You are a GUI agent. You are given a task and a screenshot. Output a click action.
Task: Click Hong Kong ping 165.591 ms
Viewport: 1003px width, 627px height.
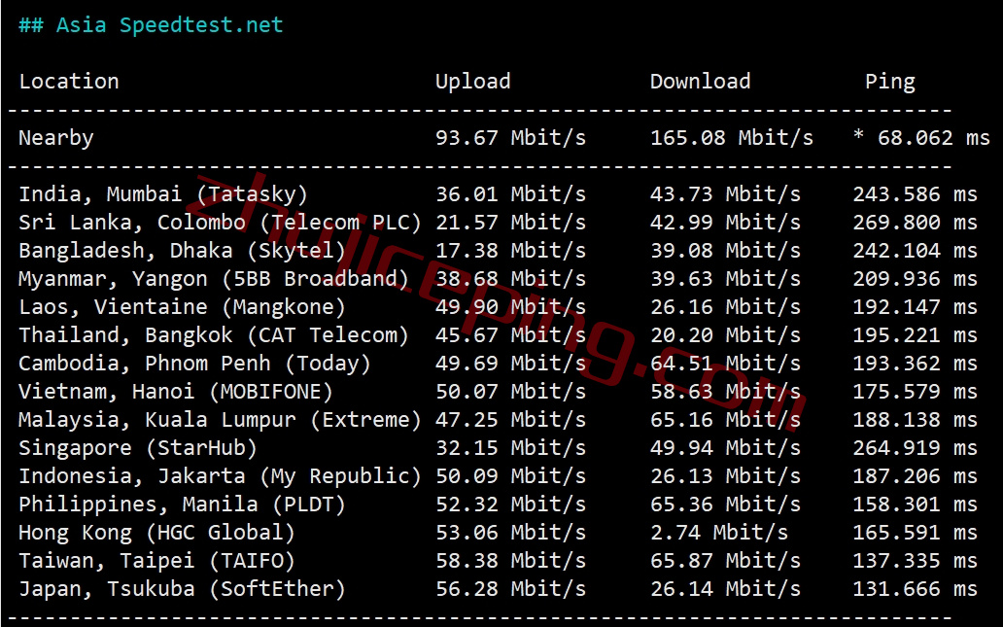(915, 532)
